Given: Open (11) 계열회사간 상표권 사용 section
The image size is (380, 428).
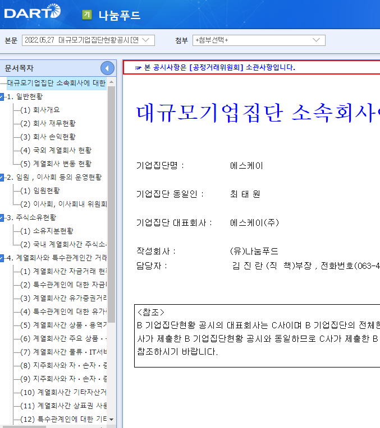Looking at the screenshot, I should tap(63, 406).
